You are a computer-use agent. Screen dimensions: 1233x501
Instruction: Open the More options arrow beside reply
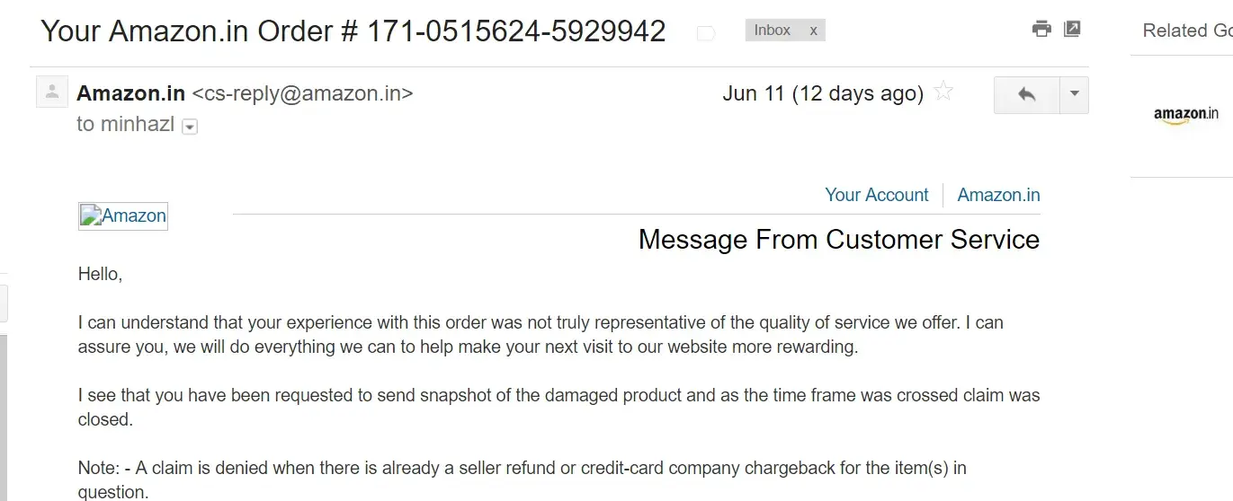tap(1074, 94)
